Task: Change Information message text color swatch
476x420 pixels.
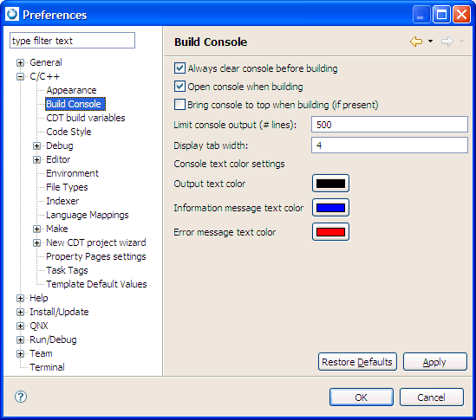Action: click(x=330, y=208)
